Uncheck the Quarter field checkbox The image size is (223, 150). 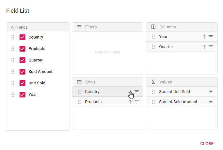[x=22, y=60]
